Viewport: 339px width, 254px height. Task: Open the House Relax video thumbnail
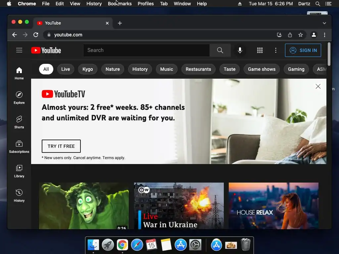tap(273, 206)
